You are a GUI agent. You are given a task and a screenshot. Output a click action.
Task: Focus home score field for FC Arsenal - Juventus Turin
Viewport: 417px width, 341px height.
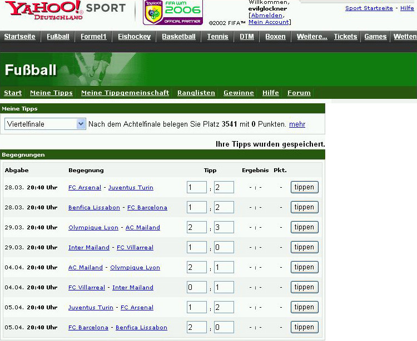point(197,187)
